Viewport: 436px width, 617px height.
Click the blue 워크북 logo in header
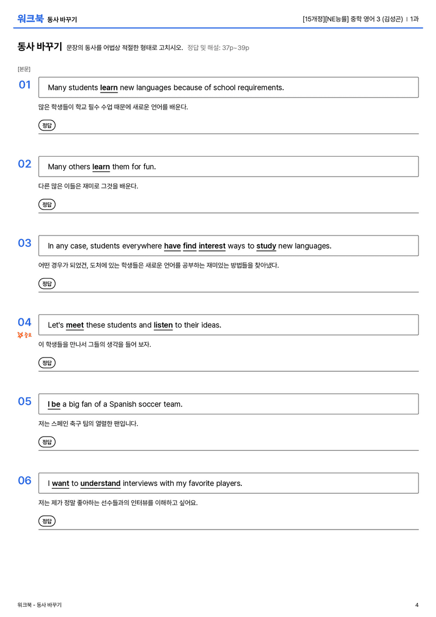click(30, 19)
